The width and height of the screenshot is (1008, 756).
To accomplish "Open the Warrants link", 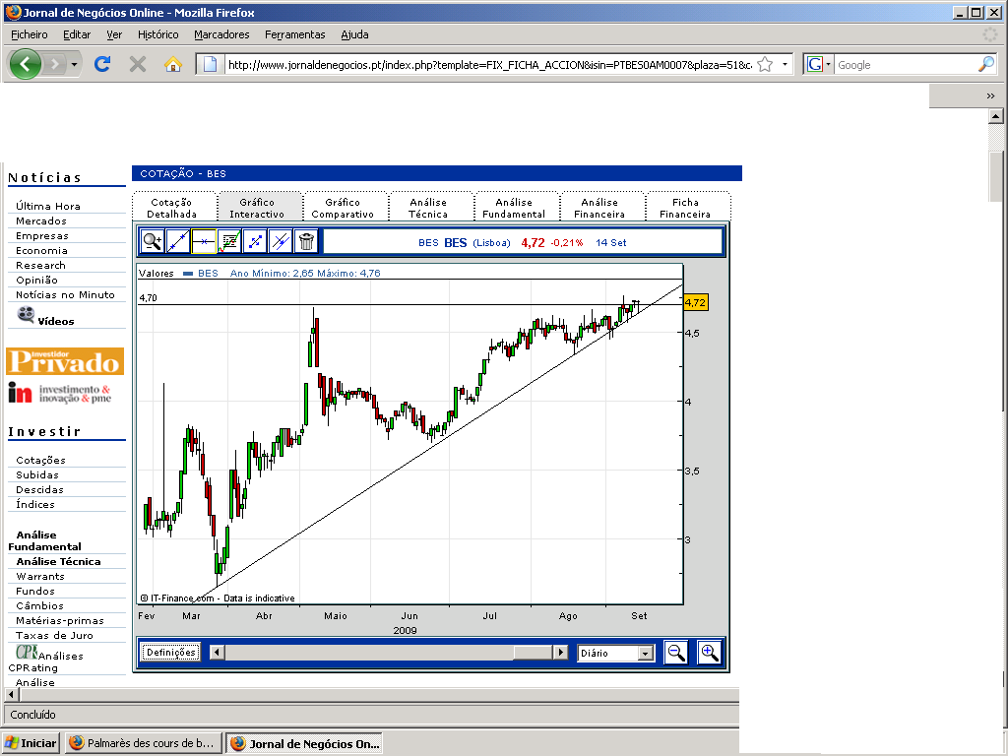I will 39,577.
